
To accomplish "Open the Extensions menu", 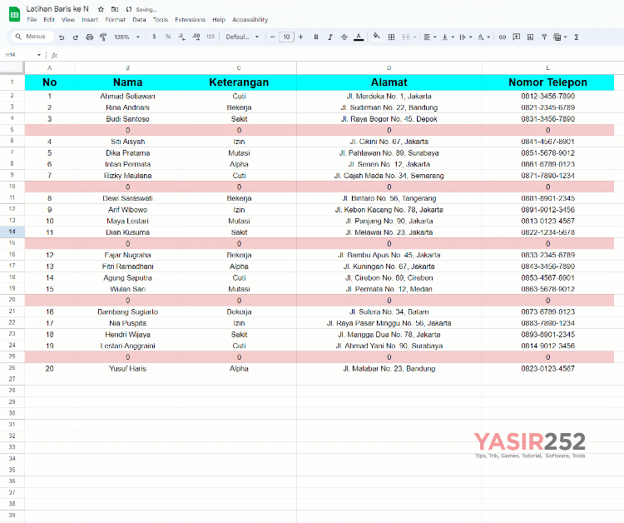I will pyautogui.click(x=191, y=20).
